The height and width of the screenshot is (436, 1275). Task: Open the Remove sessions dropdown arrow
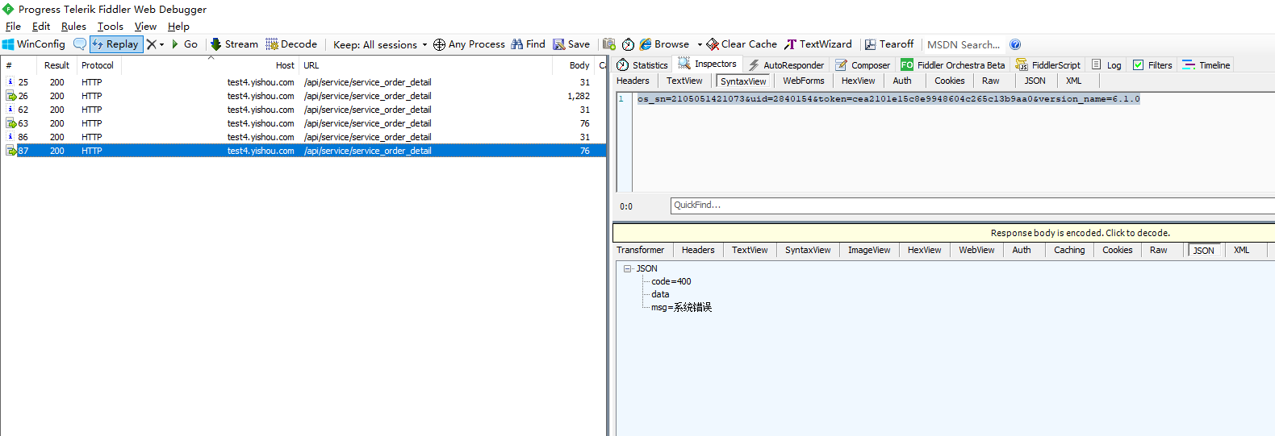[161, 44]
